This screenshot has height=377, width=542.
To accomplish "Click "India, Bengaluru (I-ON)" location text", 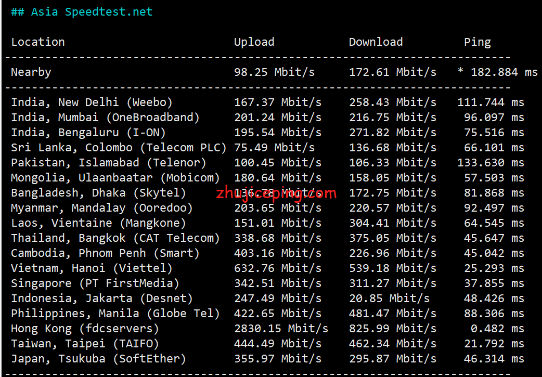I will click(88, 133).
